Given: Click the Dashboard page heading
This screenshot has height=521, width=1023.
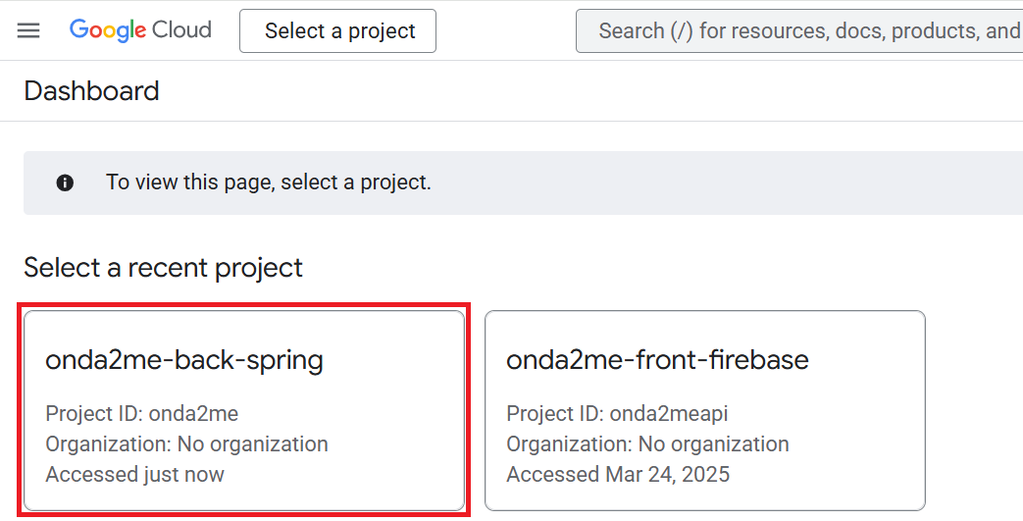Looking at the screenshot, I should [x=91, y=91].
